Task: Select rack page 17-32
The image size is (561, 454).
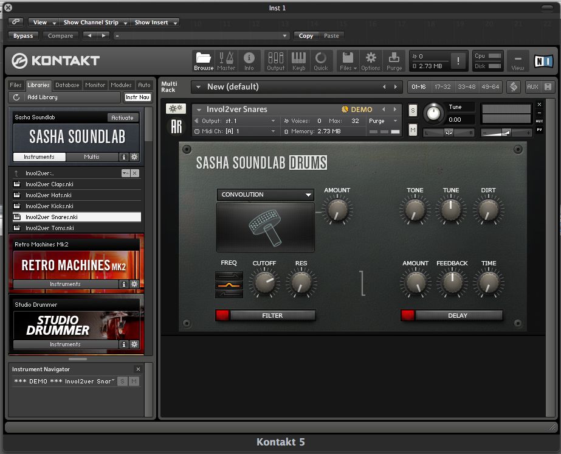Action: [442, 86]
